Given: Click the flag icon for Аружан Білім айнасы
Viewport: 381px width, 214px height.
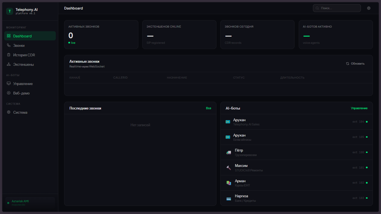Looking at the screenshot, I should pos(228,137).
